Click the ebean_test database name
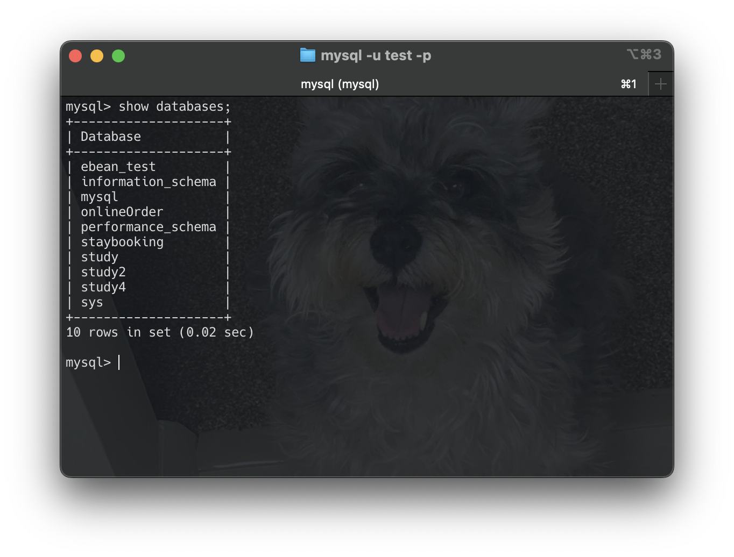Screen dimensions: 734x557 point(118,167)
